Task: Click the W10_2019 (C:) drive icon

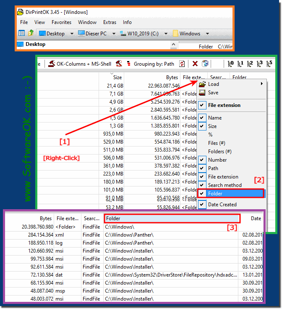Action: (123, 34)
